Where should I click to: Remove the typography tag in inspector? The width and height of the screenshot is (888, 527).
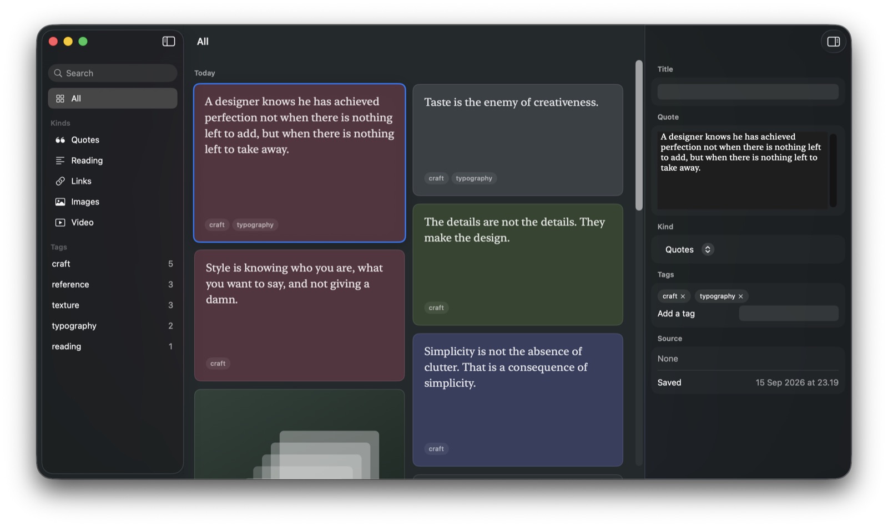tap(740, 296)
